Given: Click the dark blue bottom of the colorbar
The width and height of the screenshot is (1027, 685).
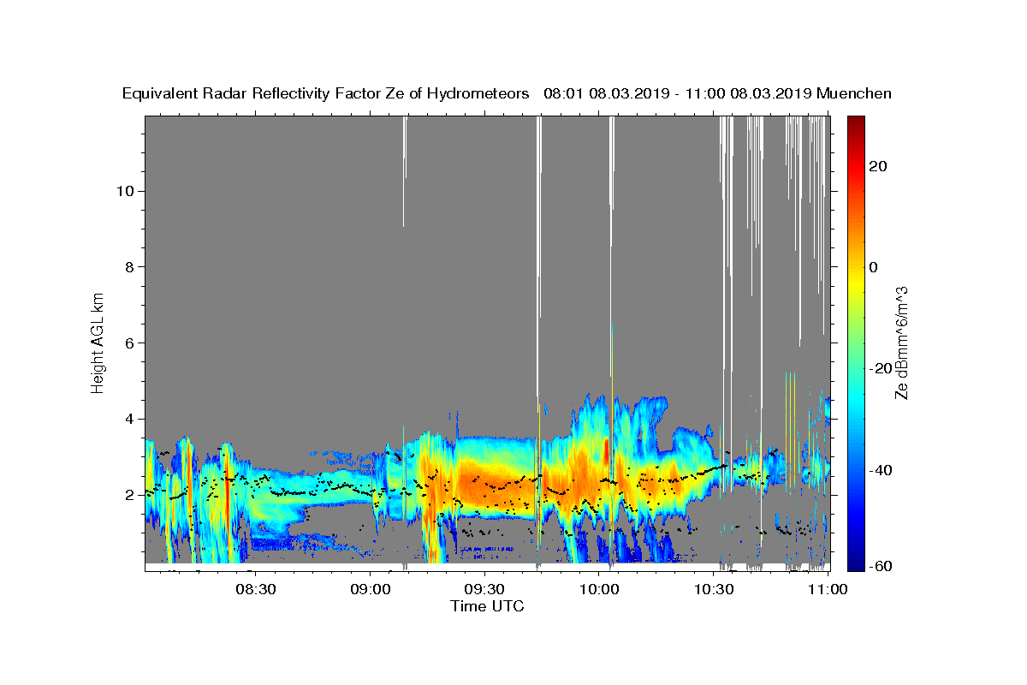Looking at the screenshot, I should tap(856, 563).
